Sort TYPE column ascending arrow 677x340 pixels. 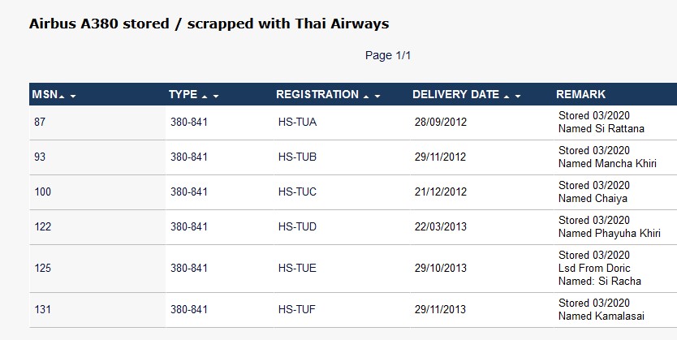coord(205,97)
